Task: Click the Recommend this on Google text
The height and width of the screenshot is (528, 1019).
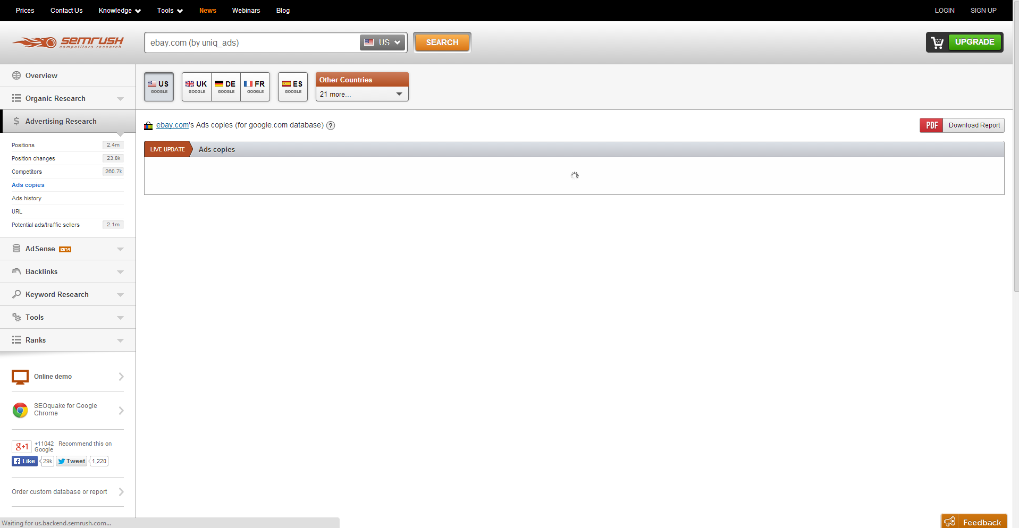Action: (x=73, y=446)
